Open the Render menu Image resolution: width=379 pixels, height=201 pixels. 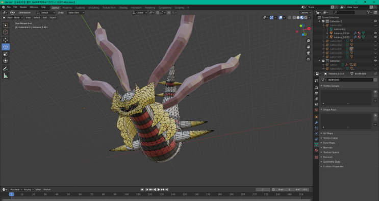tap(23, 7)
